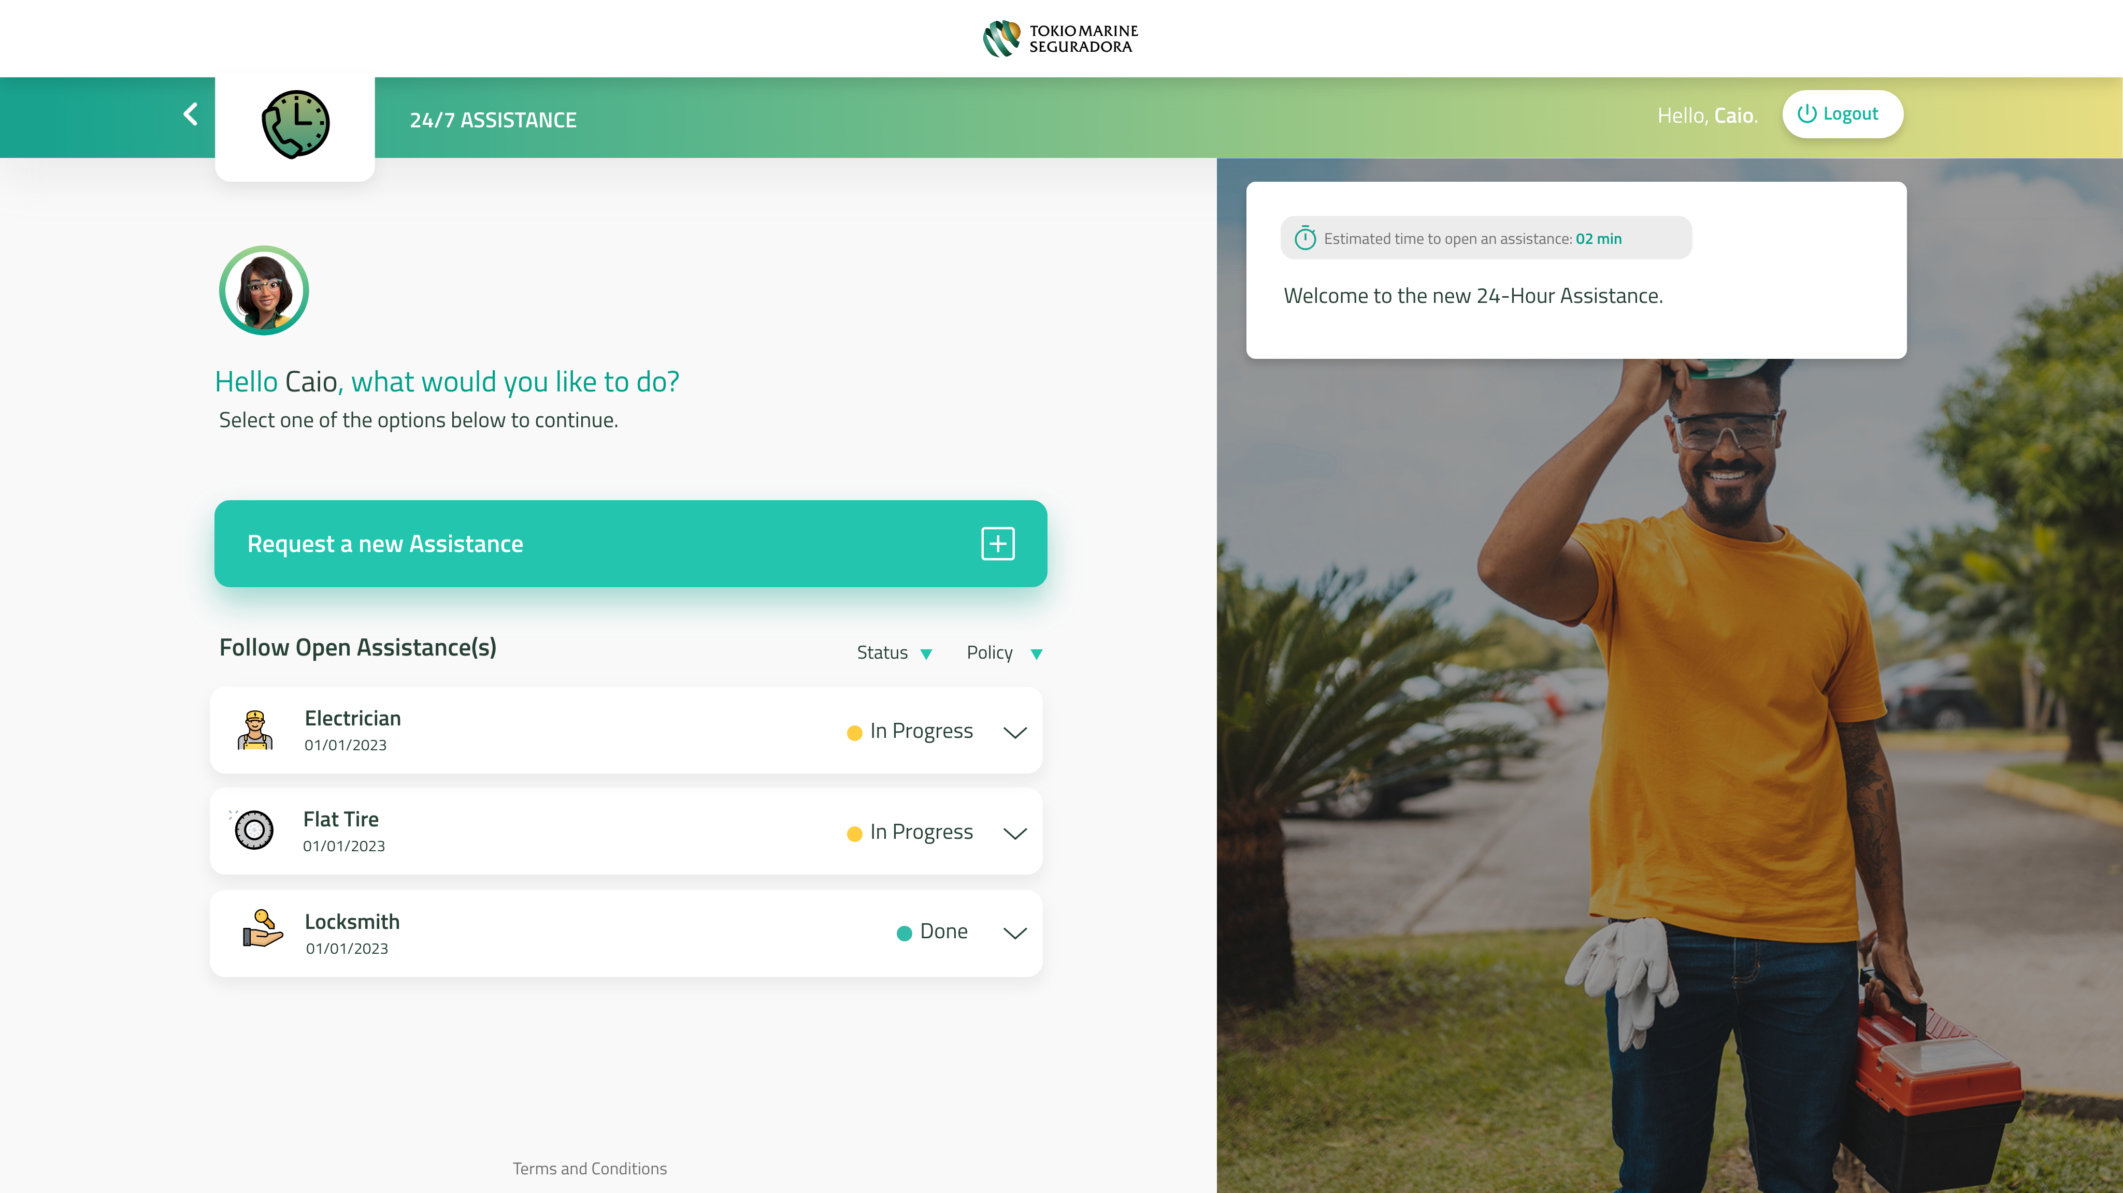
Task: Click the assistant avatar picture
Action: [x=264, y=290]
